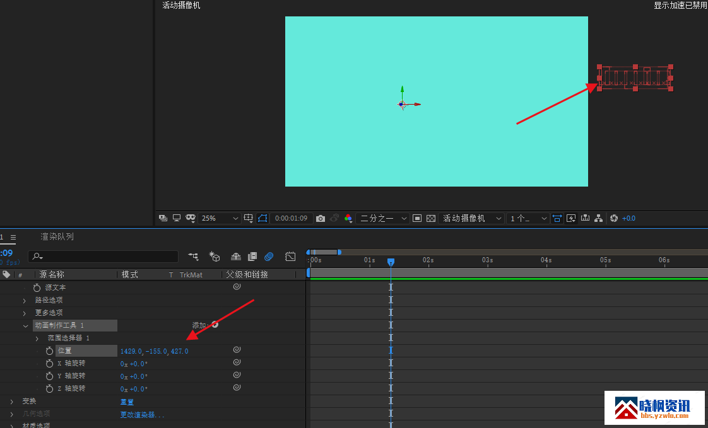Viewport: 708px width, 428px height.
Task: Click 更改渲染器... link
Action: 142,415
